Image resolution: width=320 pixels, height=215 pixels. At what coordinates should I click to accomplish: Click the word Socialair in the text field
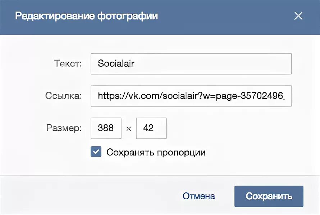pyautogui.click(x=116, y=63)
